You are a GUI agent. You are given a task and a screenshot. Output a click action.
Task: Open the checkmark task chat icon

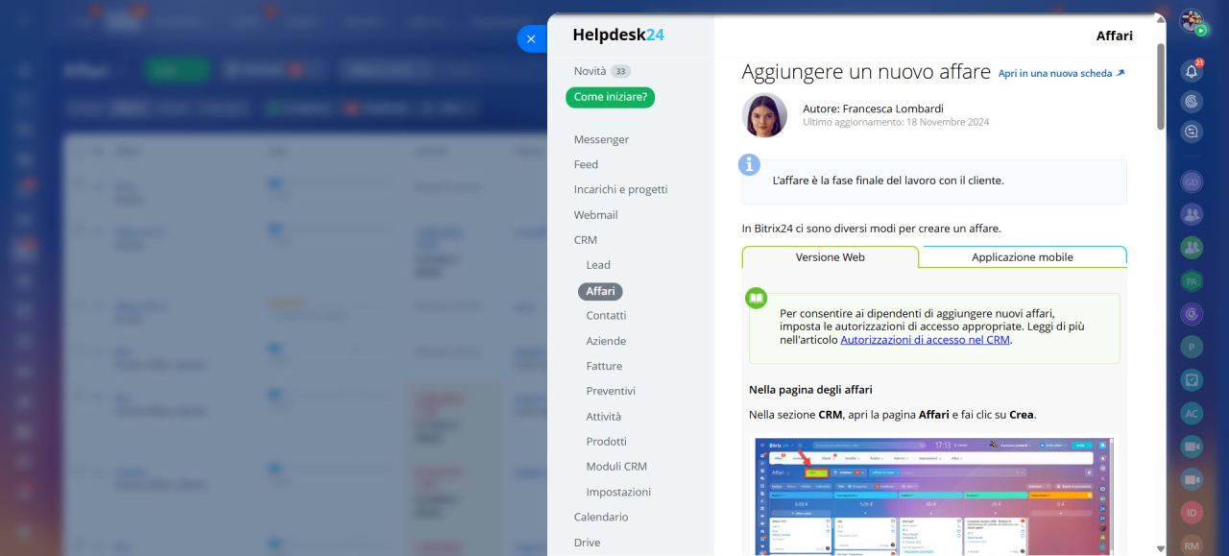1192,379
